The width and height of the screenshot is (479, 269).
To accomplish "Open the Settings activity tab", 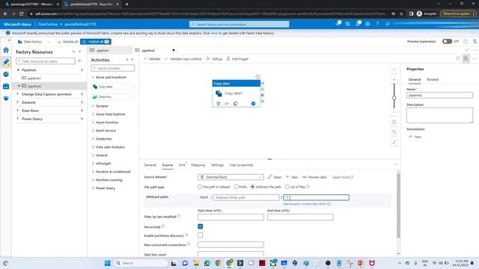I will (x=217, y=165).
